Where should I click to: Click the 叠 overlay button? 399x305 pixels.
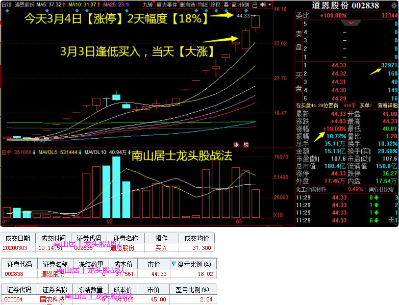pos(226,5)
